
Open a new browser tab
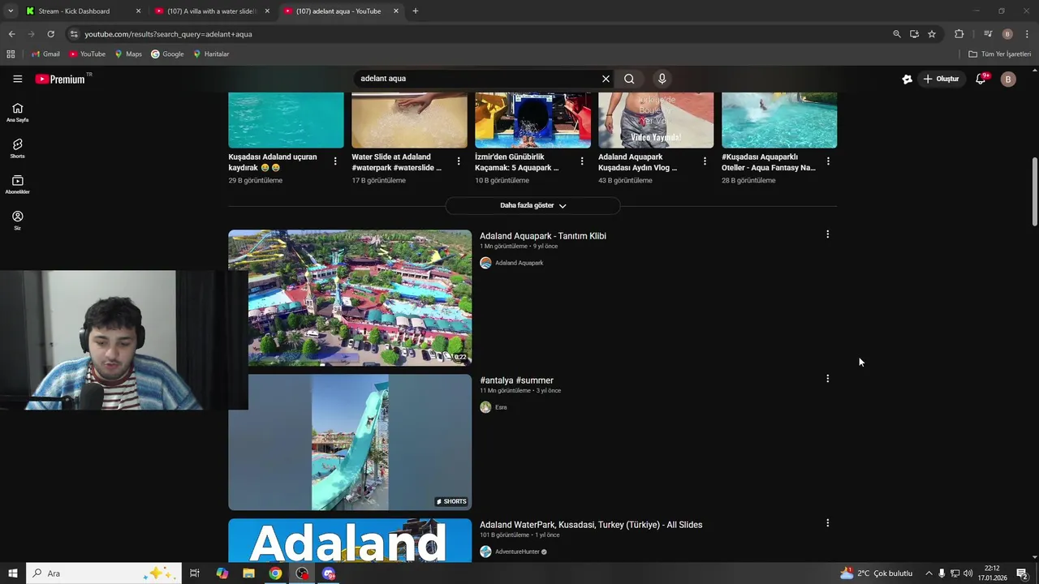[x=415, y=11]
